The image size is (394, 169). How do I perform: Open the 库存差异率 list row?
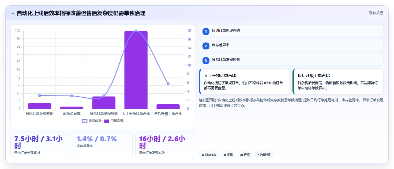coord(291,45)
